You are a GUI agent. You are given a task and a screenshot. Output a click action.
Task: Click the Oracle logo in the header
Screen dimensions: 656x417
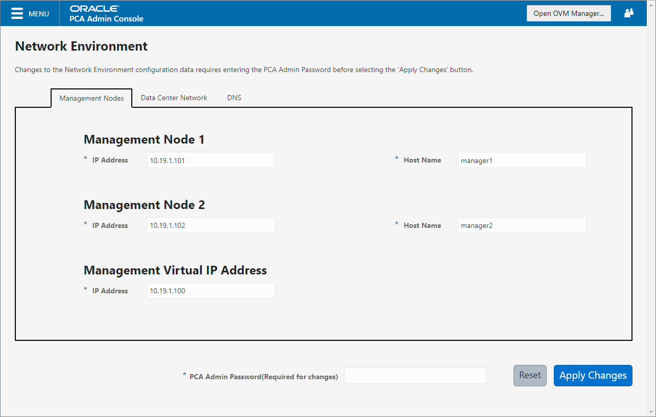click(x=93, y=8)
